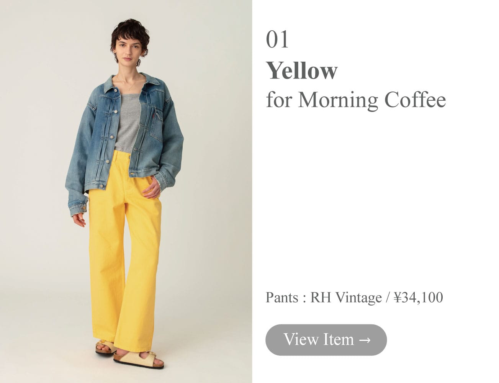Click the arrow inside View Item button

365,340
